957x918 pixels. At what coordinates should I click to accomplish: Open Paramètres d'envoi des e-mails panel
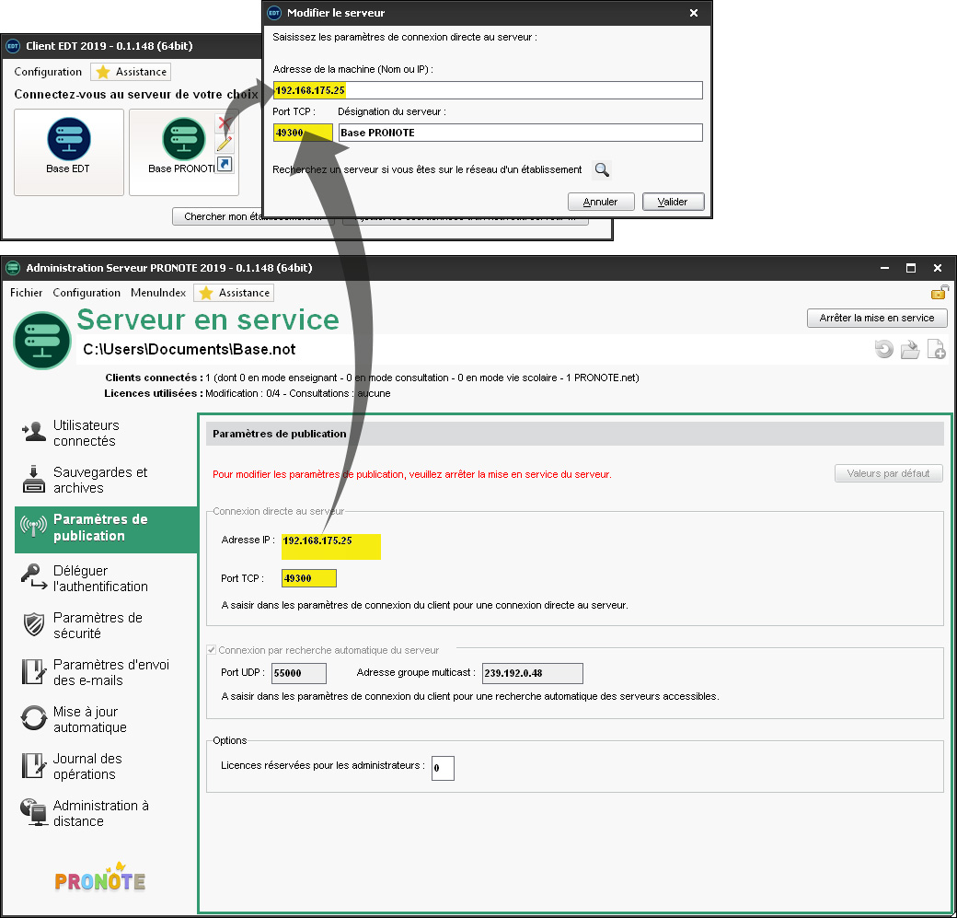pyautogui.click(x=104, y=672)
